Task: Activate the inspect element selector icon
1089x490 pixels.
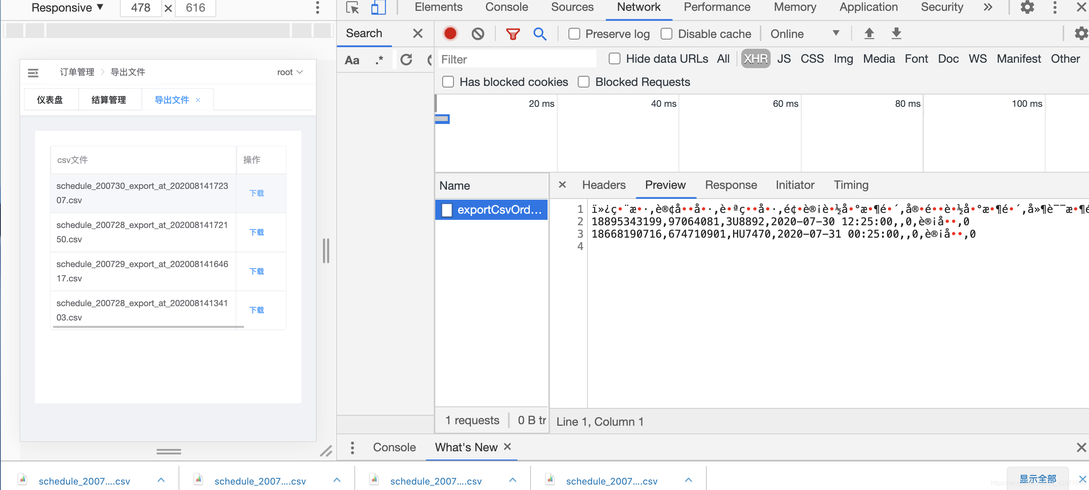Action: pos(352,7)
